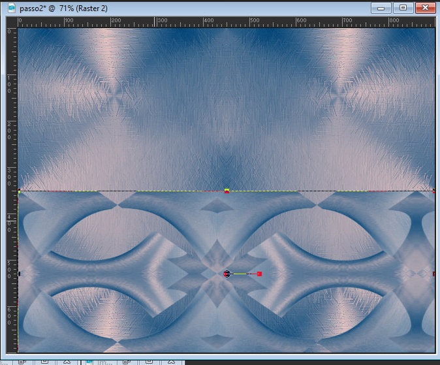Minimize the passo2 image window
Screen dimensions: 440x365
(x=381, y=8)
